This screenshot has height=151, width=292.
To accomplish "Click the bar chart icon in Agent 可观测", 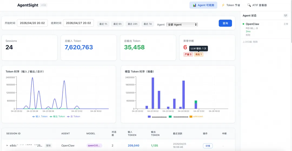I will click(x=194, y=5).
